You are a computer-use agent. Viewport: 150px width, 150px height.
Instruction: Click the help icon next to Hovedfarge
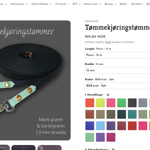click(108, 95)
